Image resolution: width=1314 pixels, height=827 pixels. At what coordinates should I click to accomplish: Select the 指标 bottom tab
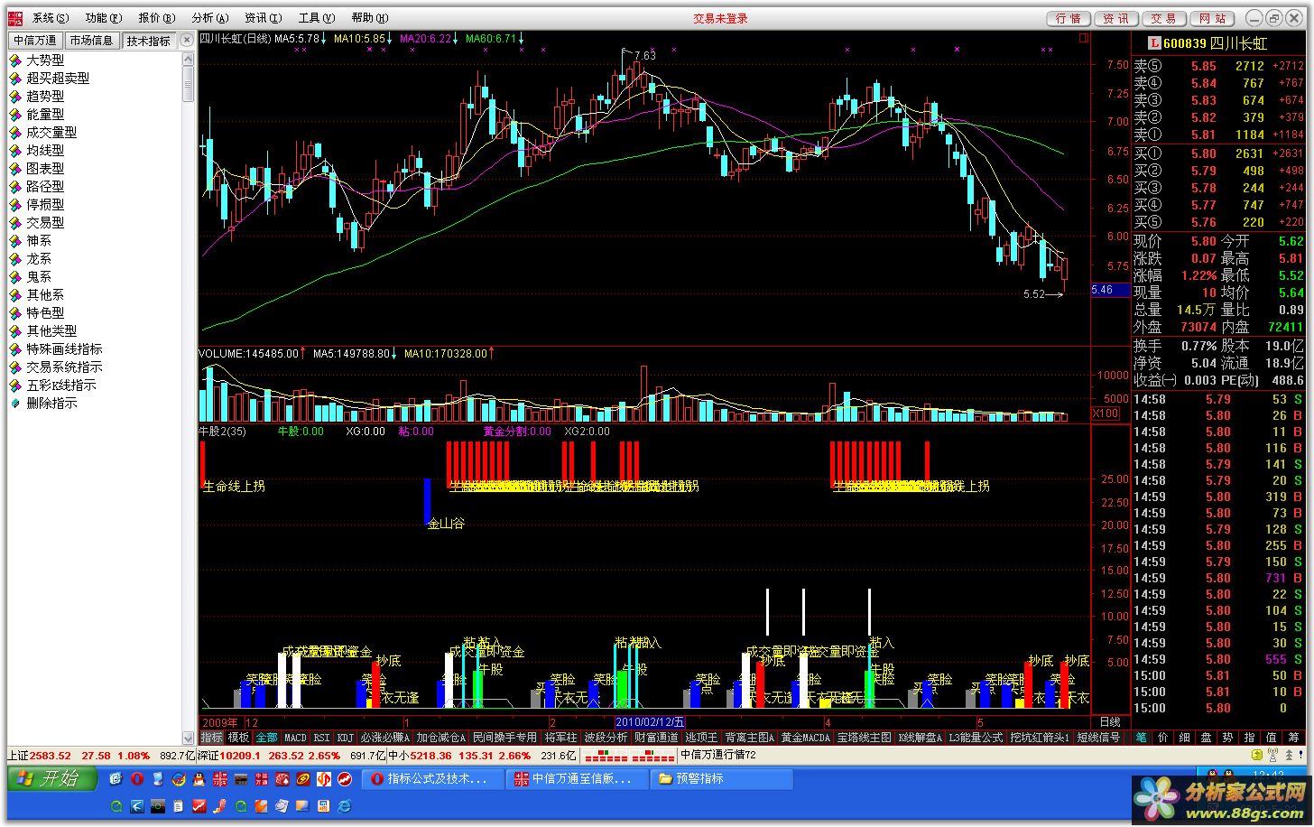[x=211, y=738]
